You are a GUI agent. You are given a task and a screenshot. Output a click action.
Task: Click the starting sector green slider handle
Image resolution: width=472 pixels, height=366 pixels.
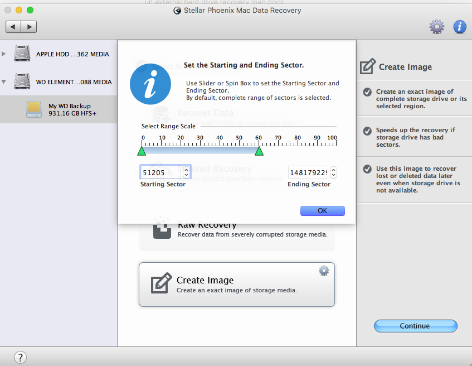click(x=142, y=151)
